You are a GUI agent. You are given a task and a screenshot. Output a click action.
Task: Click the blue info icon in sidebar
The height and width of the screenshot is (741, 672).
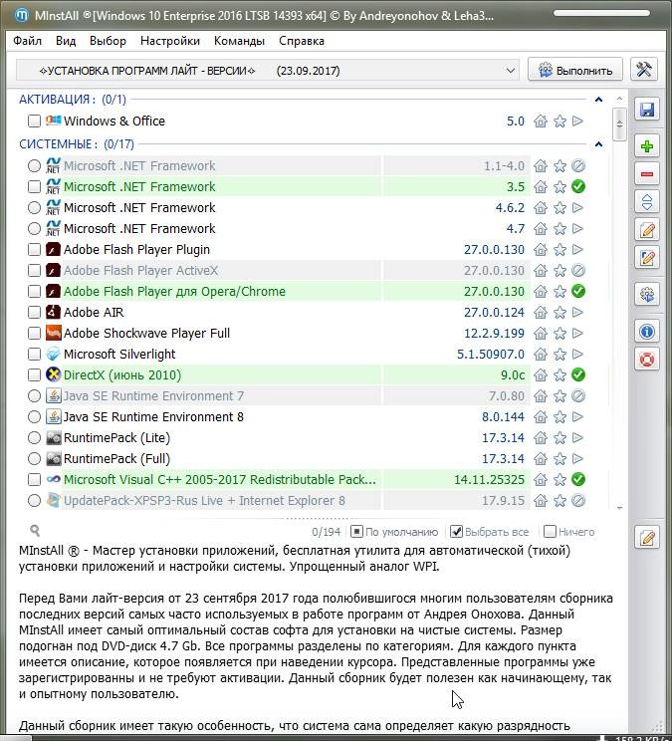646,332
